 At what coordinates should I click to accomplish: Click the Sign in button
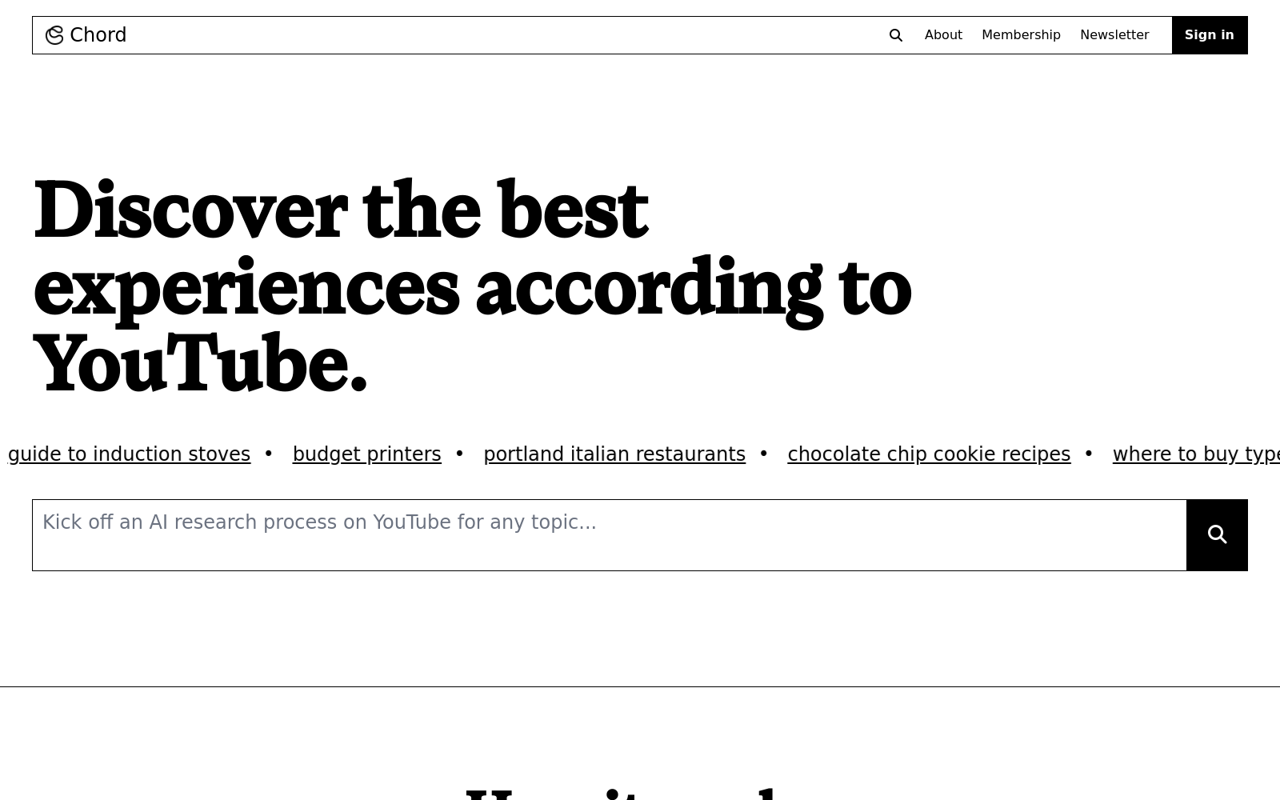tap(1210, 35)
